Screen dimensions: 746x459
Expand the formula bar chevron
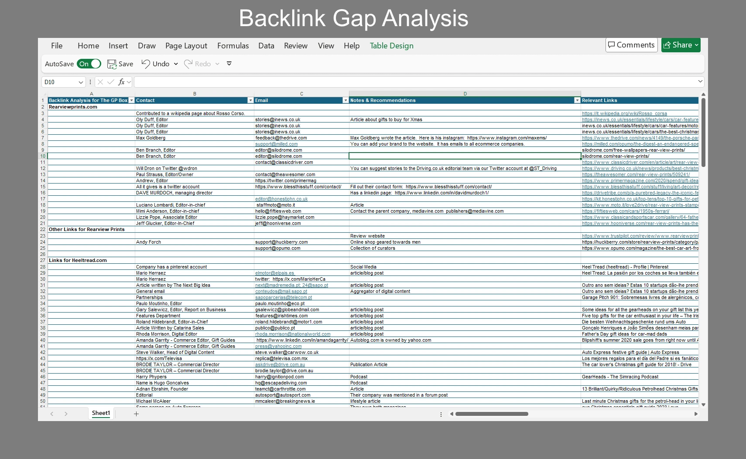click(x=700, y=82)
